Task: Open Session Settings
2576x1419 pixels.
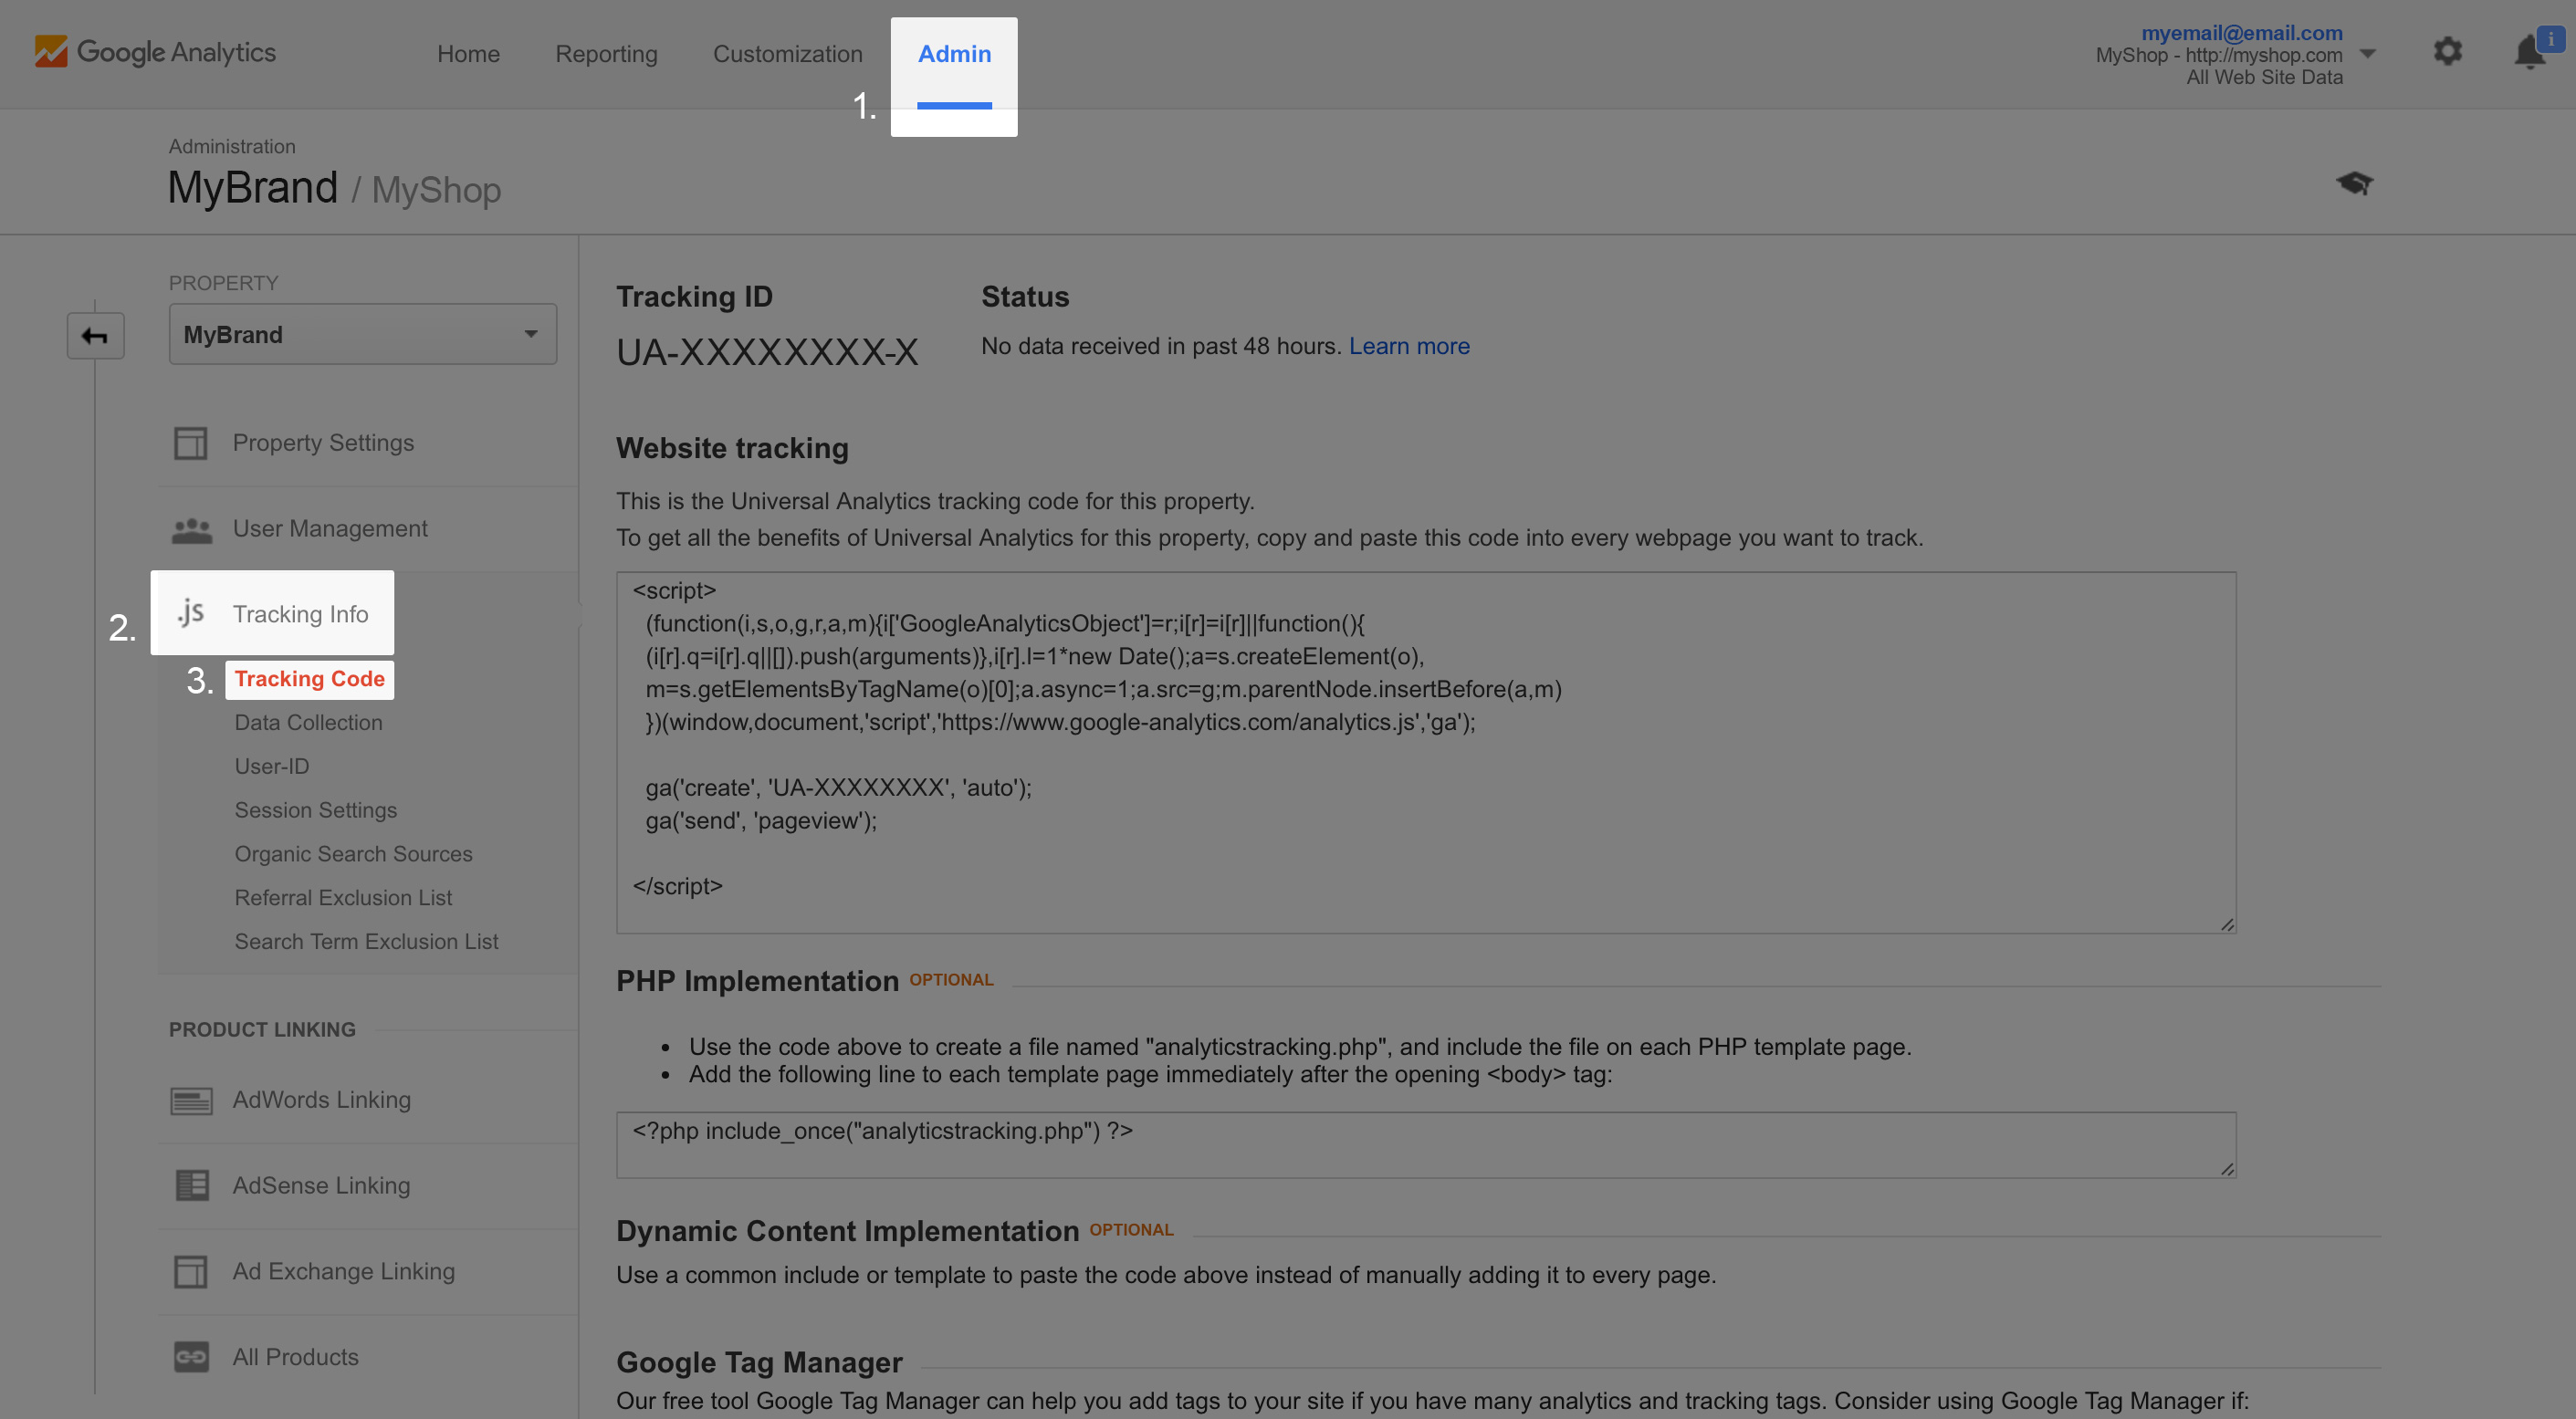Action: [x=316, y=810]
